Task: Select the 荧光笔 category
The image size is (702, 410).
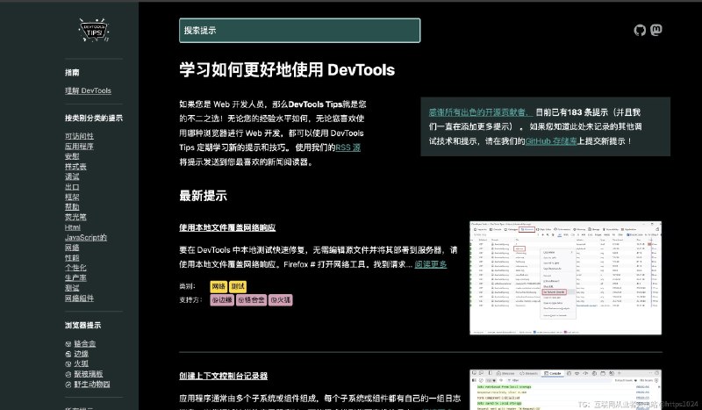Action: pyautogui.click(x=75, y=217)
